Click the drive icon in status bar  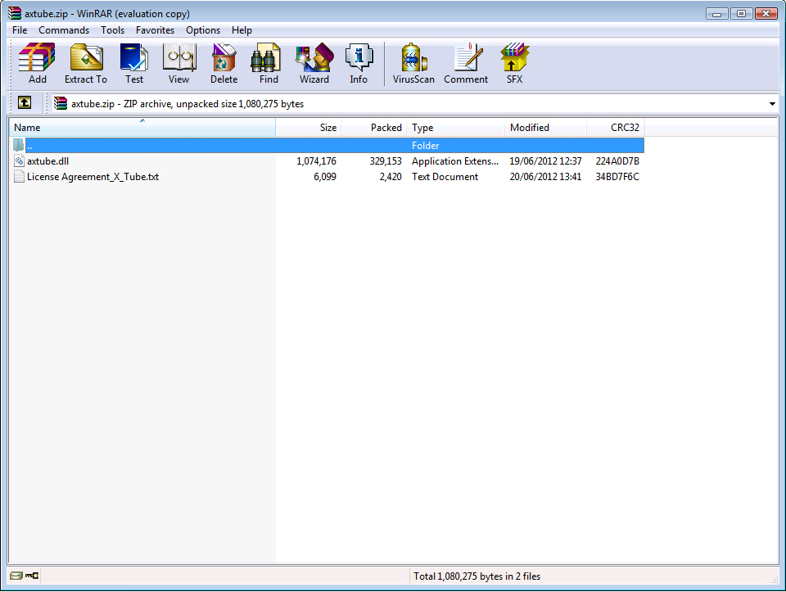click(16, 576)
